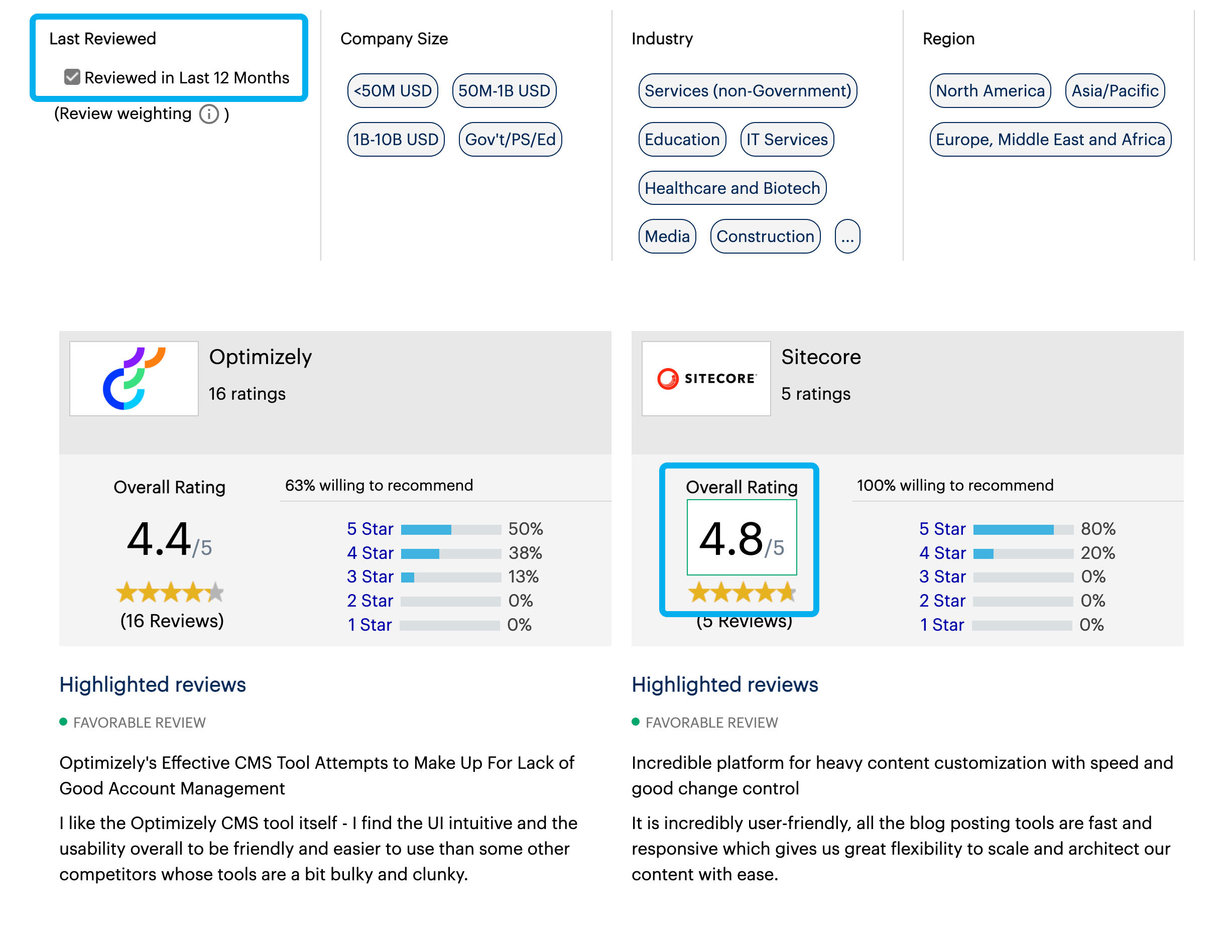Screen dimensions: 1227x931
Task: Click Optimizely's five-star rating display
Action: [170, 592]
